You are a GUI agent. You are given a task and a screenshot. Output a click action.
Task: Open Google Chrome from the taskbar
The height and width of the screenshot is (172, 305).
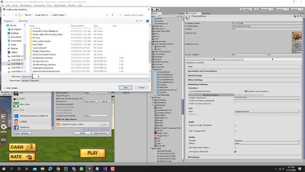coord(58,169)
